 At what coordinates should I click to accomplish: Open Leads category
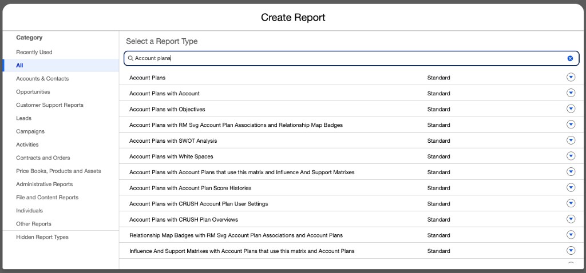pyautogui.click(x=23, y=118)
